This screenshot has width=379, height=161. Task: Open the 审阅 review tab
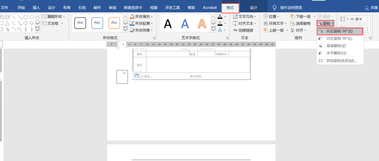[112, 8]
